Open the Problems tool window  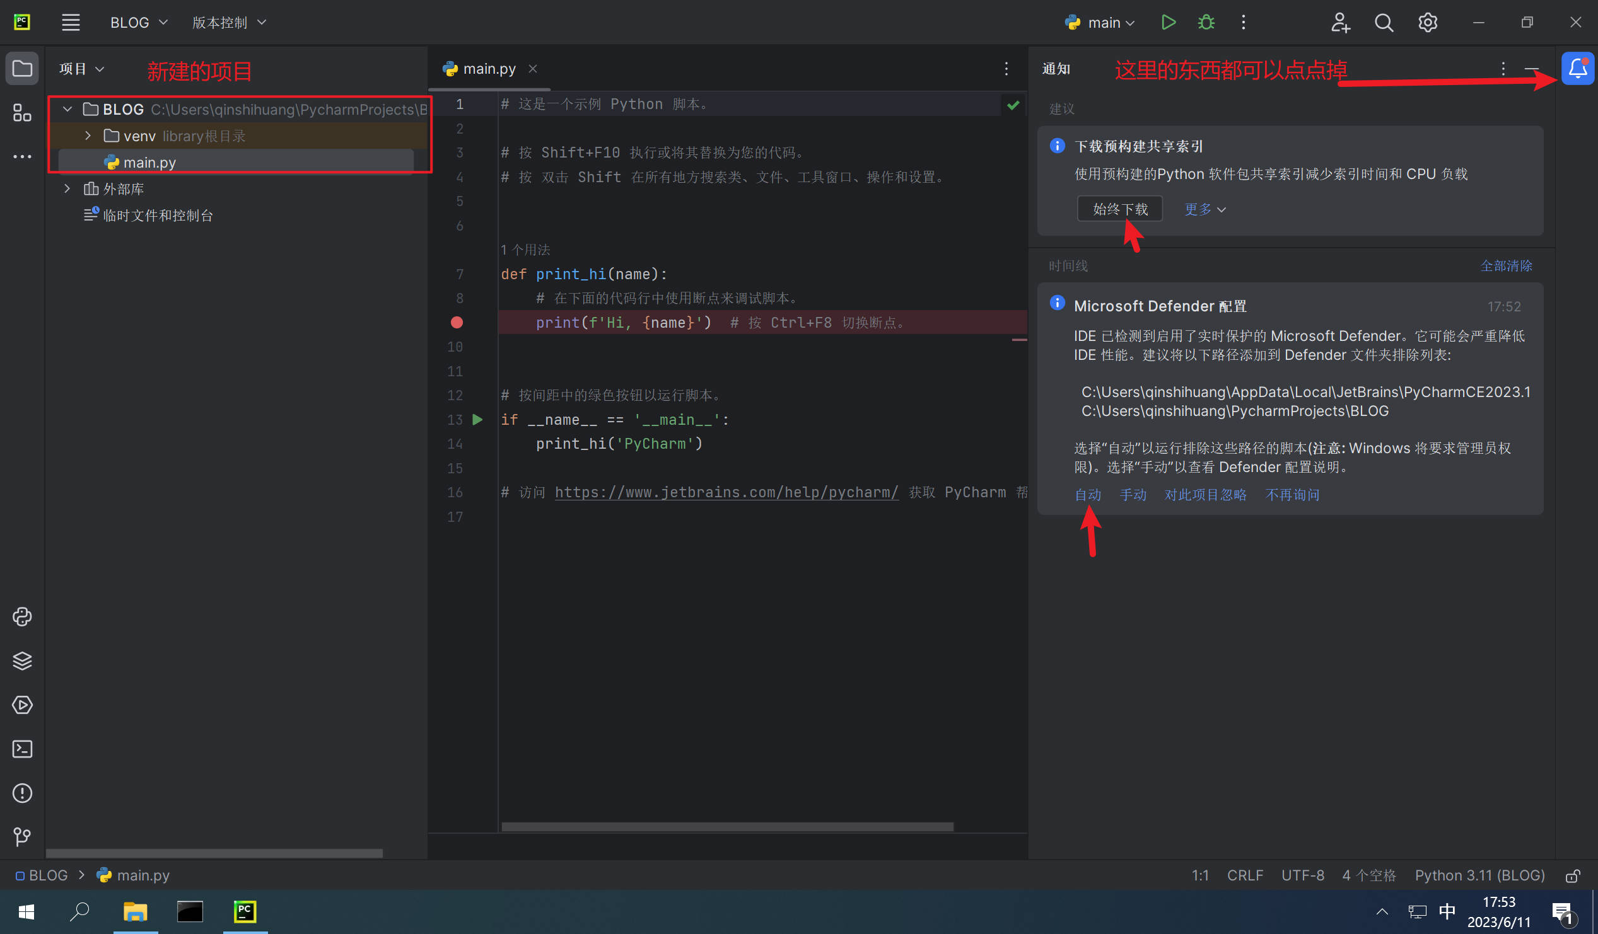click(x=22, y=793)
